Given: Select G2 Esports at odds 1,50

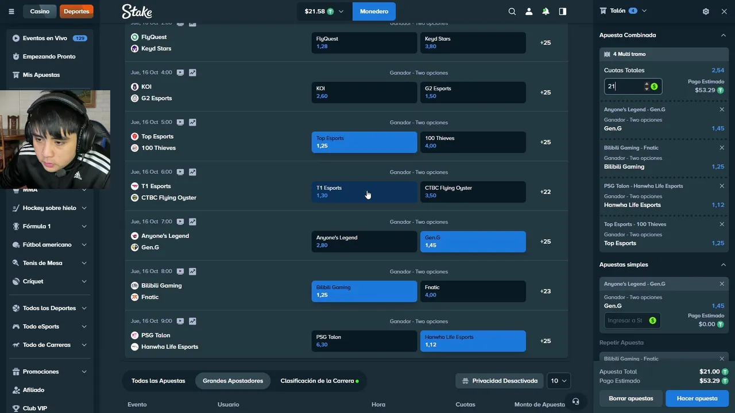Looking at the screenshot, I should coord(473,92).
